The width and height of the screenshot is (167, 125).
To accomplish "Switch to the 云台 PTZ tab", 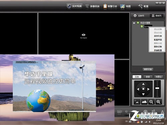I will (x=137, y=77).
